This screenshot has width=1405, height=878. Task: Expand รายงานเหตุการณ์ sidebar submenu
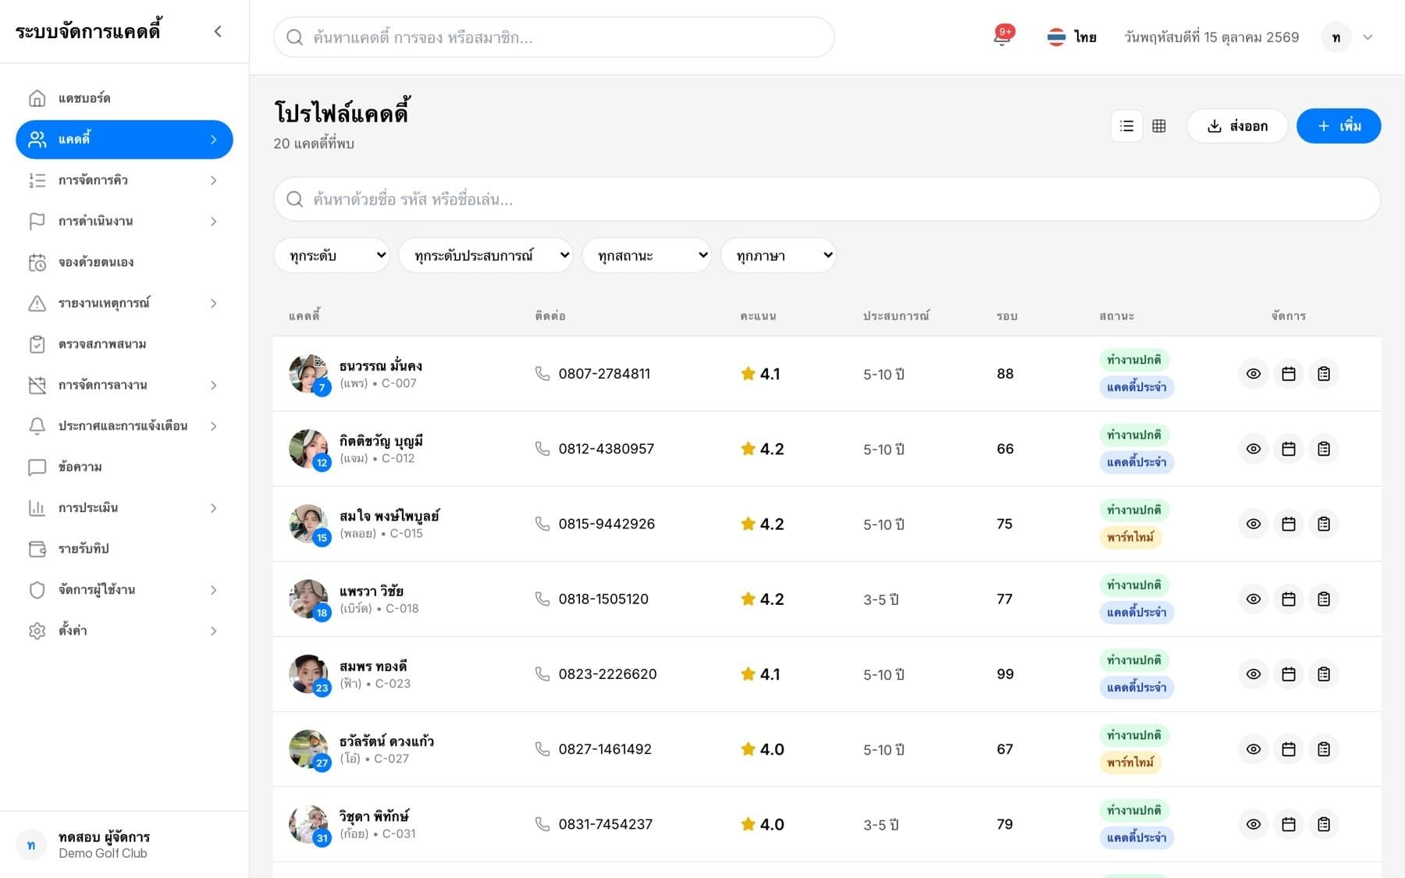click(124, 303)
